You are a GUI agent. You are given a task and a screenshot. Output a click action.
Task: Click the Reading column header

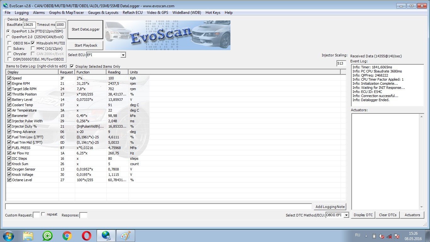tap(118, 72)
